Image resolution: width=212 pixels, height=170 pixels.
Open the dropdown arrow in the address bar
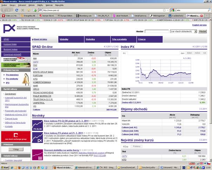(168, 10)
